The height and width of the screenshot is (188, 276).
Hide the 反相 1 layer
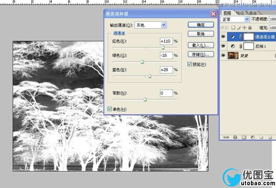[223, 46]
